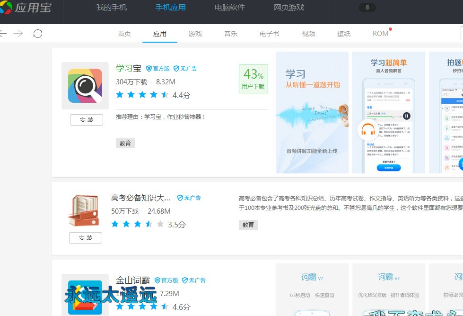Expand the 我的手机 section
The height and width of the screenshot is (316, 463).
[x=111, y=8]
